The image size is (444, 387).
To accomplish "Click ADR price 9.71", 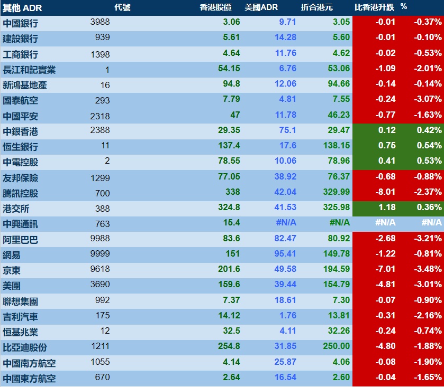I will click(x=288, y=22).
